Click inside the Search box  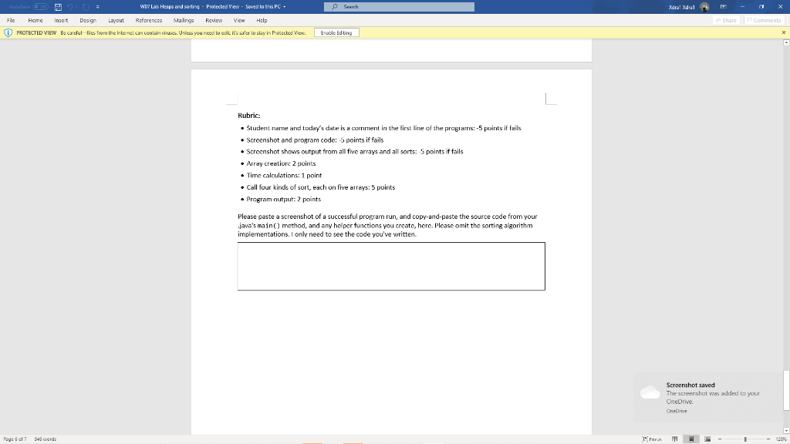coord(398,6)
